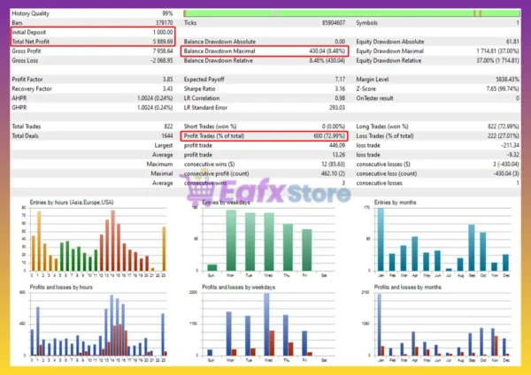Select Balance Drawdown Maximal value 430.04 (8.48%)

click(327, 51)
